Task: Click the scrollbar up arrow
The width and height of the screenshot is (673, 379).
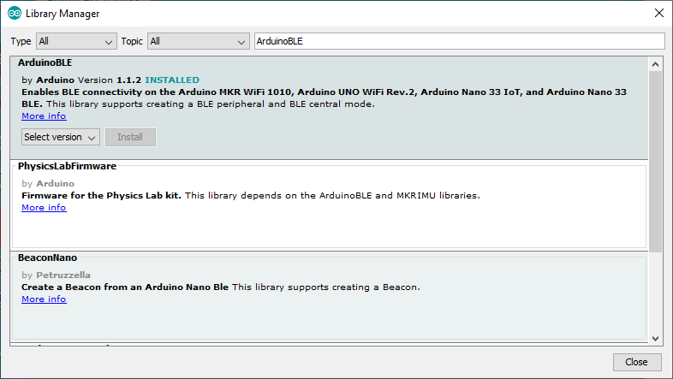Action: 655,64
